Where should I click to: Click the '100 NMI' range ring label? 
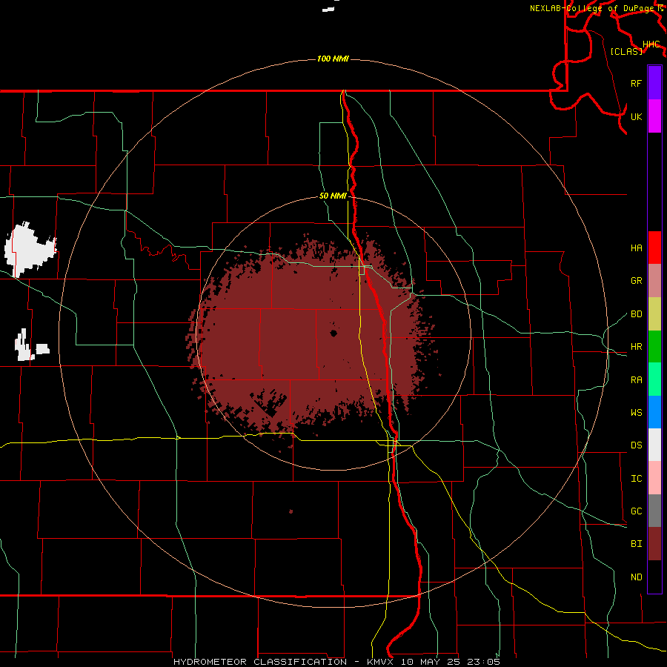point(333,59)
